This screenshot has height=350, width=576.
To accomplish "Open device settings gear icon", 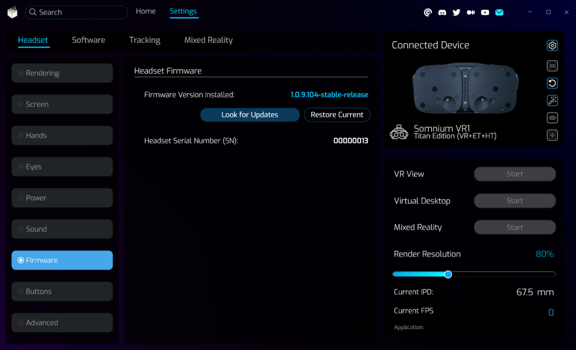I will click(x=552, y=46).
